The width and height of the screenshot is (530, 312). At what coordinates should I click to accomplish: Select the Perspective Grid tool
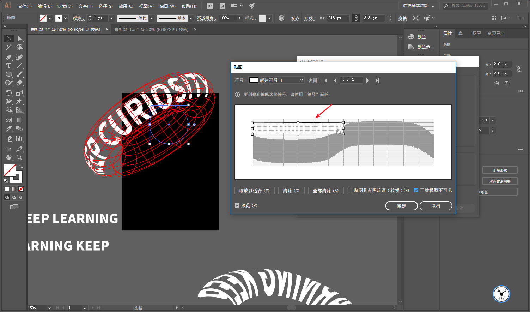[x=20, y=110]
